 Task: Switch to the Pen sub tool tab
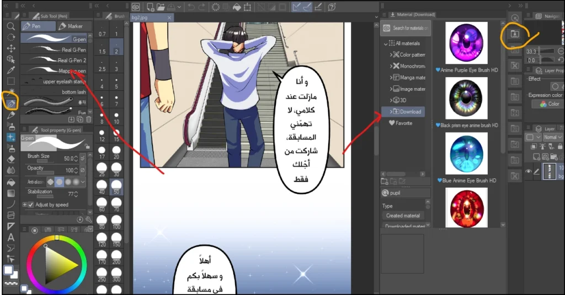tap(38, 26)
